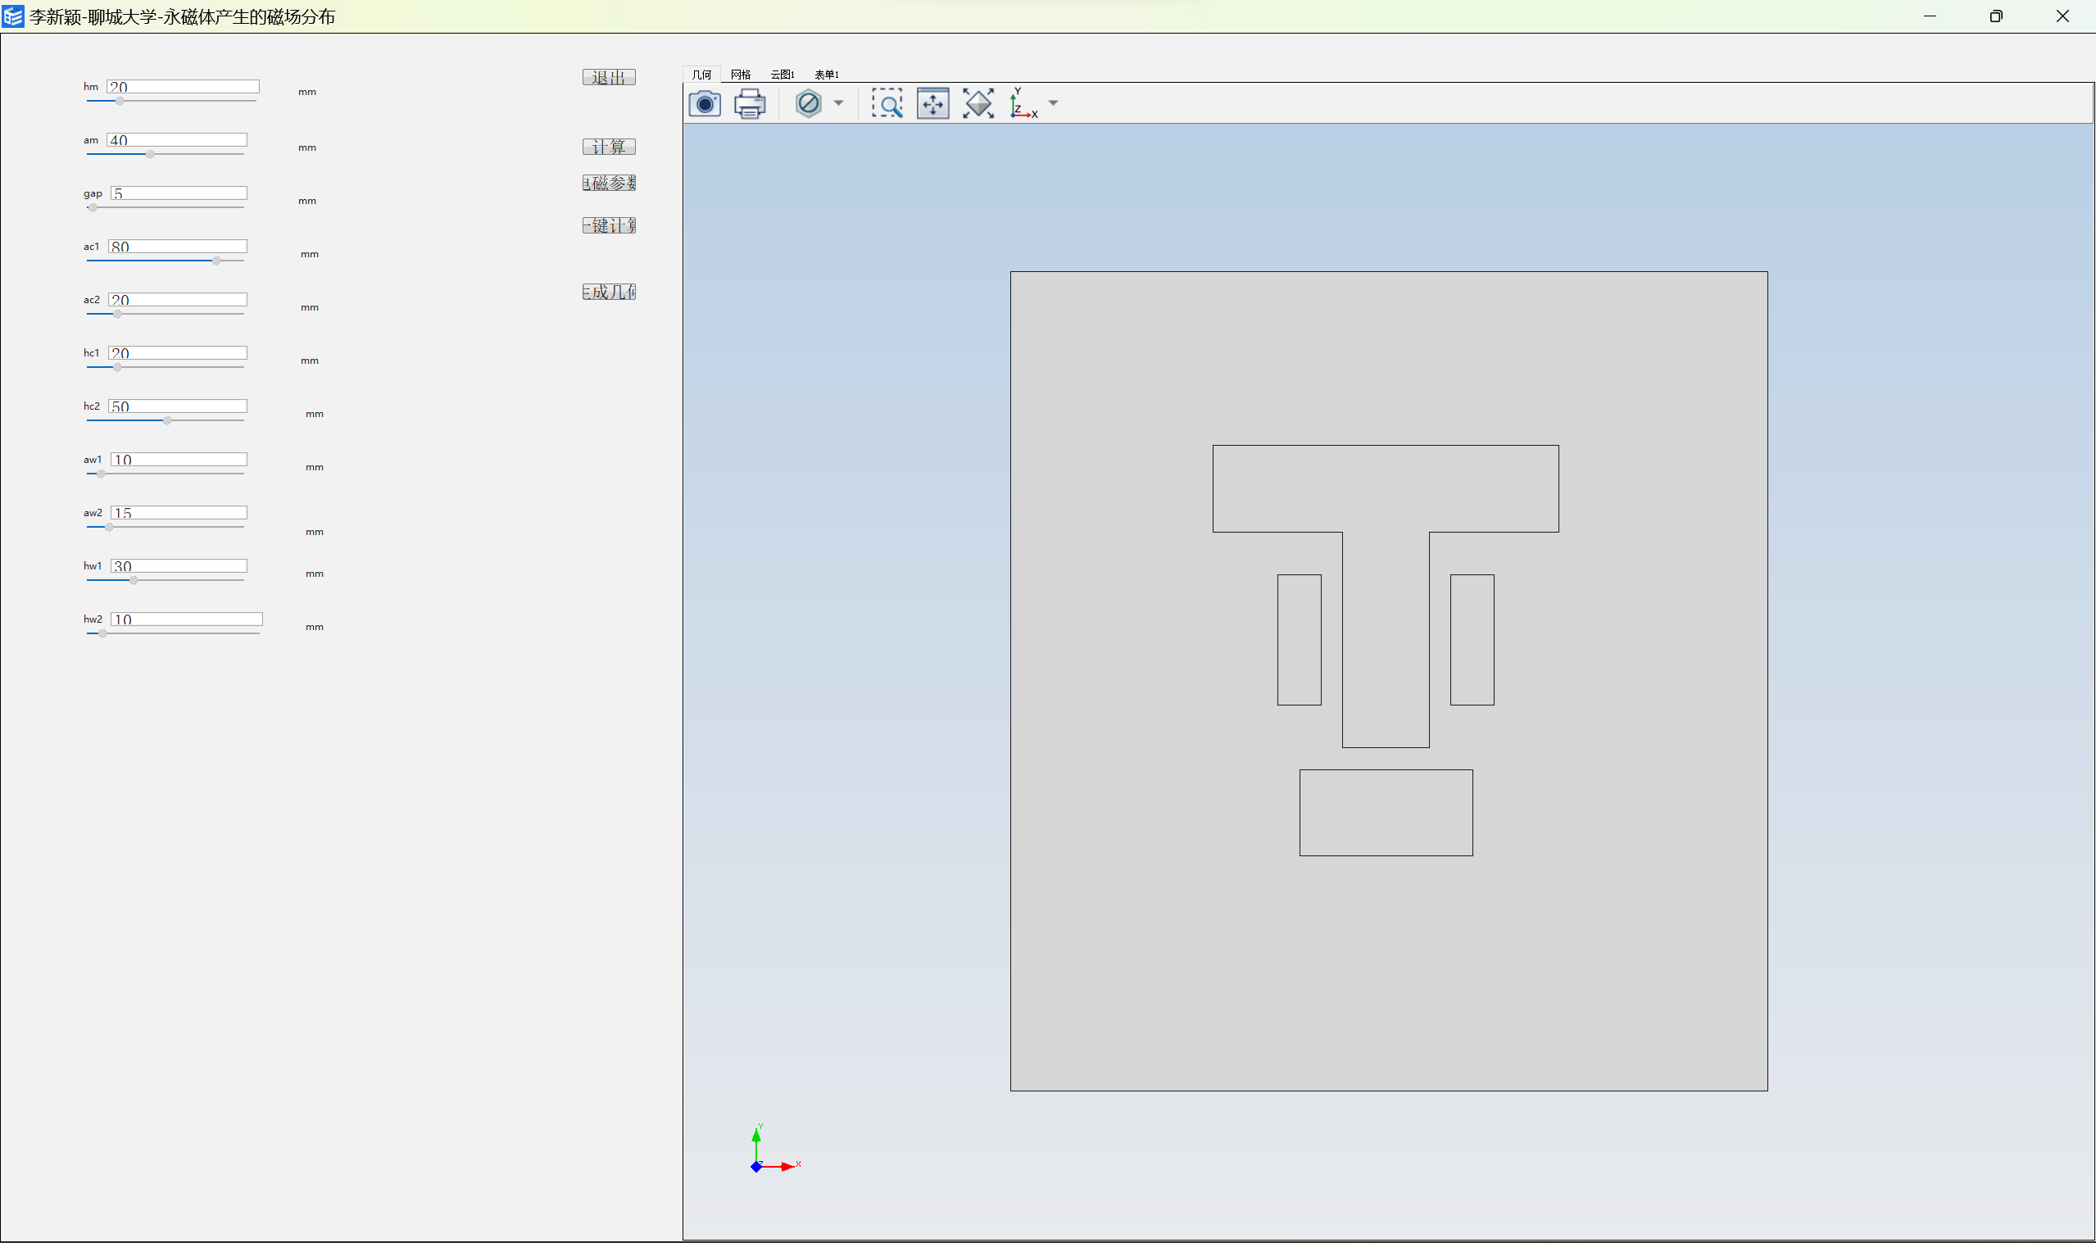Focus the hc2 input field
Image resolution: width=2096 pixels, height=1243 pixels.
click(178, 406)
